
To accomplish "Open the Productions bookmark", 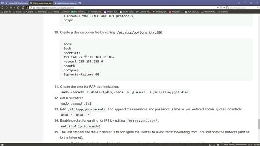I will [176, 12].
